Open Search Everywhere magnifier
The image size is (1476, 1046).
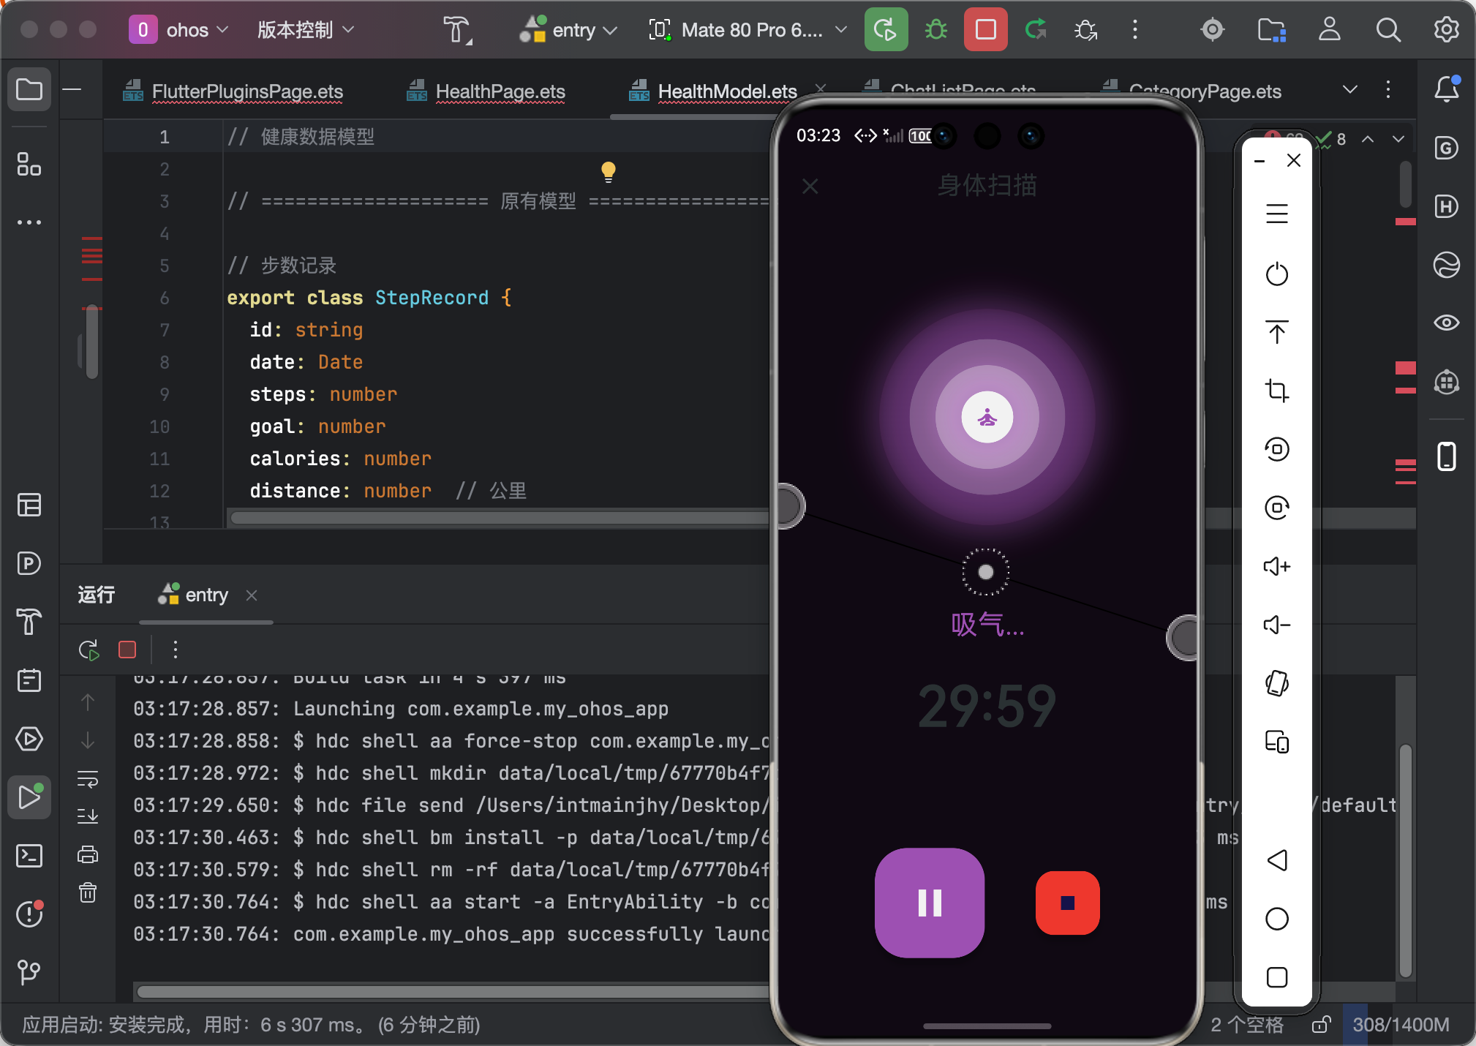(x=1387, y=30)
